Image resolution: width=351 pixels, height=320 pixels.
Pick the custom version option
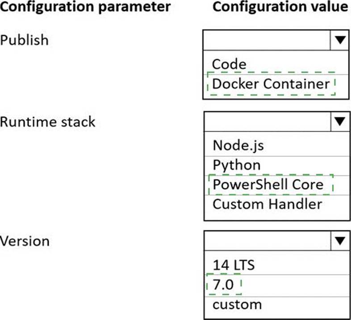(237, 304)
